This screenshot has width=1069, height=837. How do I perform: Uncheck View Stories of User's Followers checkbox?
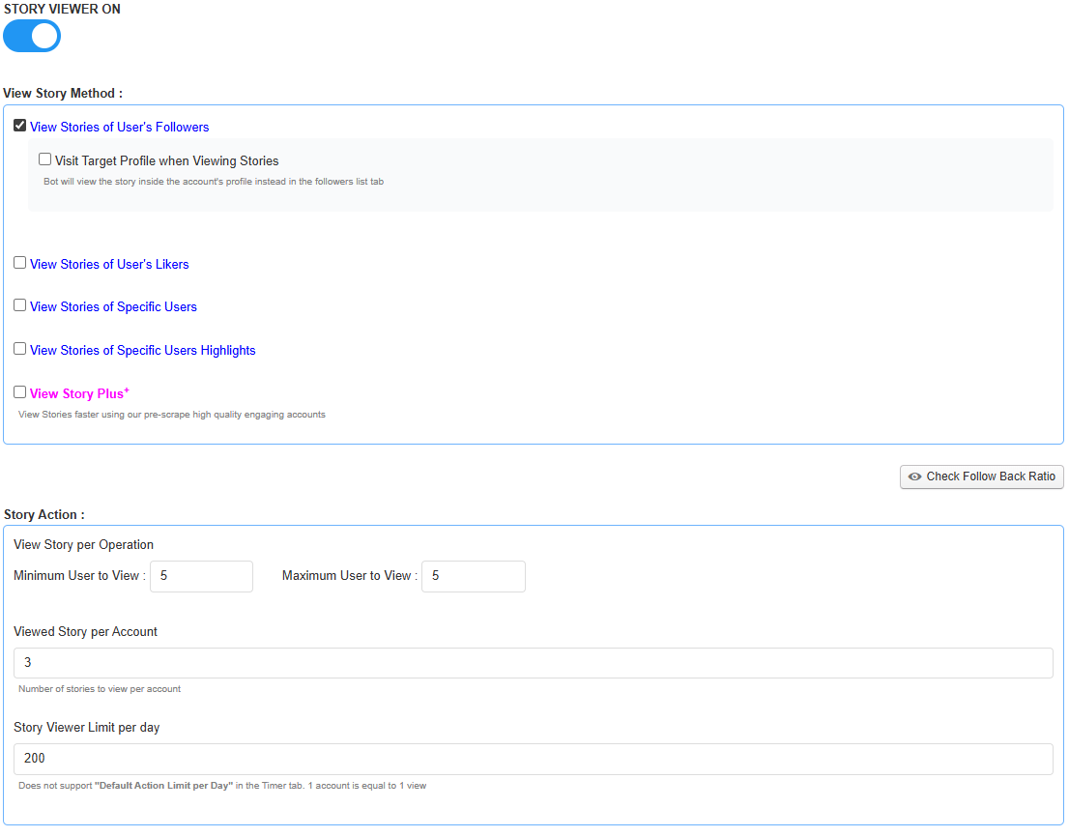tap(19, 126)
